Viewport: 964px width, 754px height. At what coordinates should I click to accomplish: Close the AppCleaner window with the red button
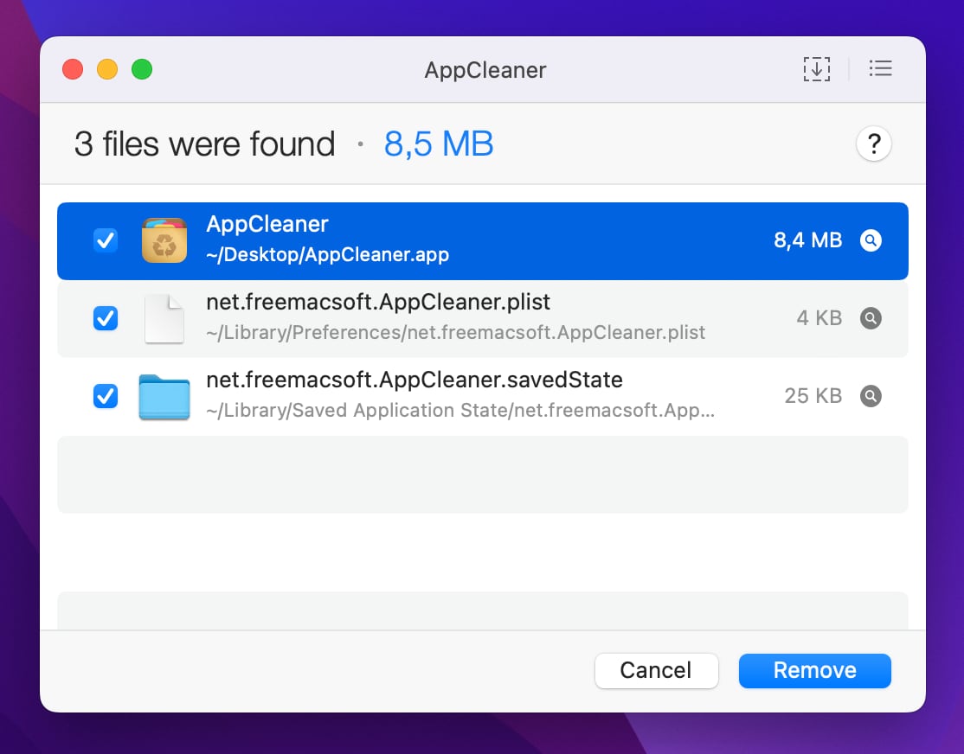[73, 69]
